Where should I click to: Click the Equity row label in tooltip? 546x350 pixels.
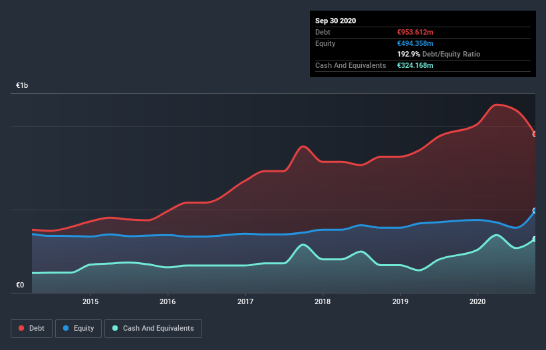point(325,43)
